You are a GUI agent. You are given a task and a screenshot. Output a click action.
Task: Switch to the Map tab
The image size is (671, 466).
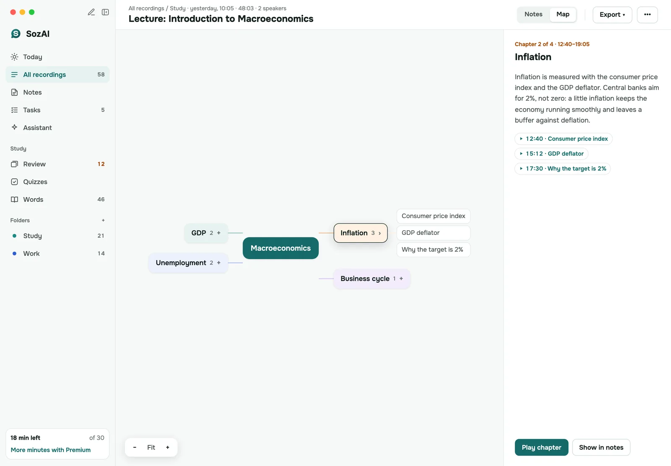(x=563, y=14)
